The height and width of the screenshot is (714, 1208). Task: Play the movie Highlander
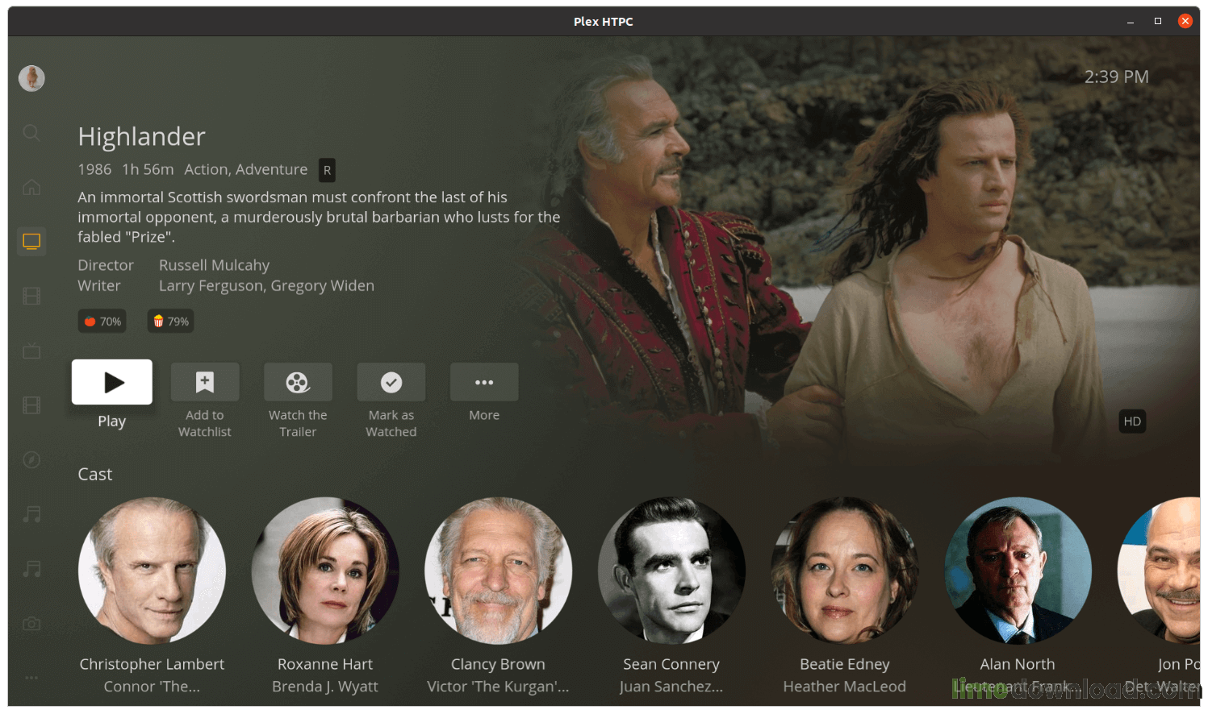(x=111, y=381)
